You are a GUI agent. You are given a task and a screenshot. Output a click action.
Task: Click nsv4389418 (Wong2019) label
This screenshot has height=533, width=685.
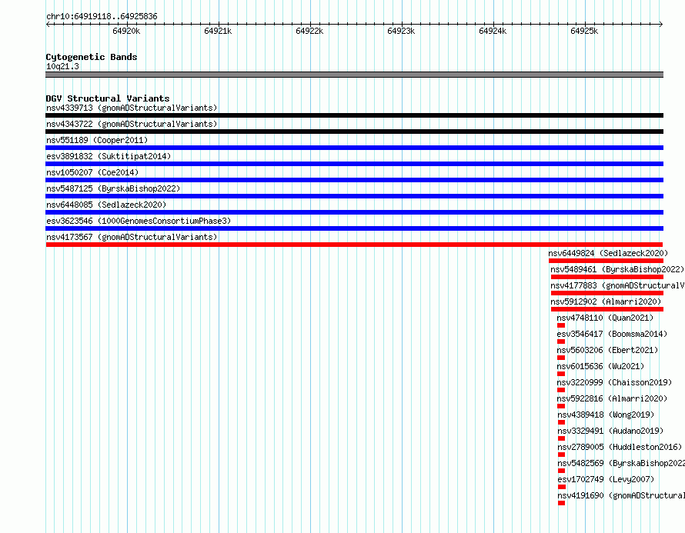point(606,415)
